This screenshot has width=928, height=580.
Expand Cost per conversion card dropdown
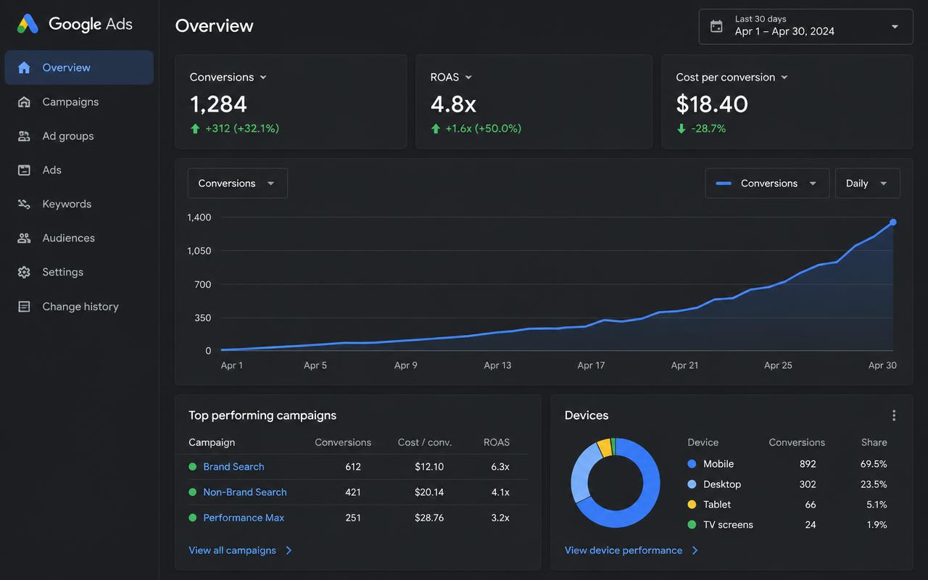pos(784,78)
